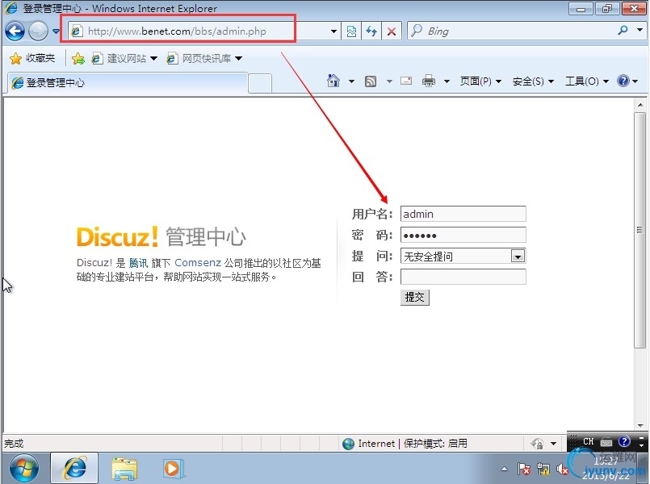
Task: Click the Discuz! logo
Action: pos(117,237)
